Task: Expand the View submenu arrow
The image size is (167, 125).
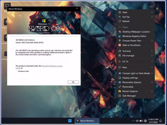Action: 152,12
